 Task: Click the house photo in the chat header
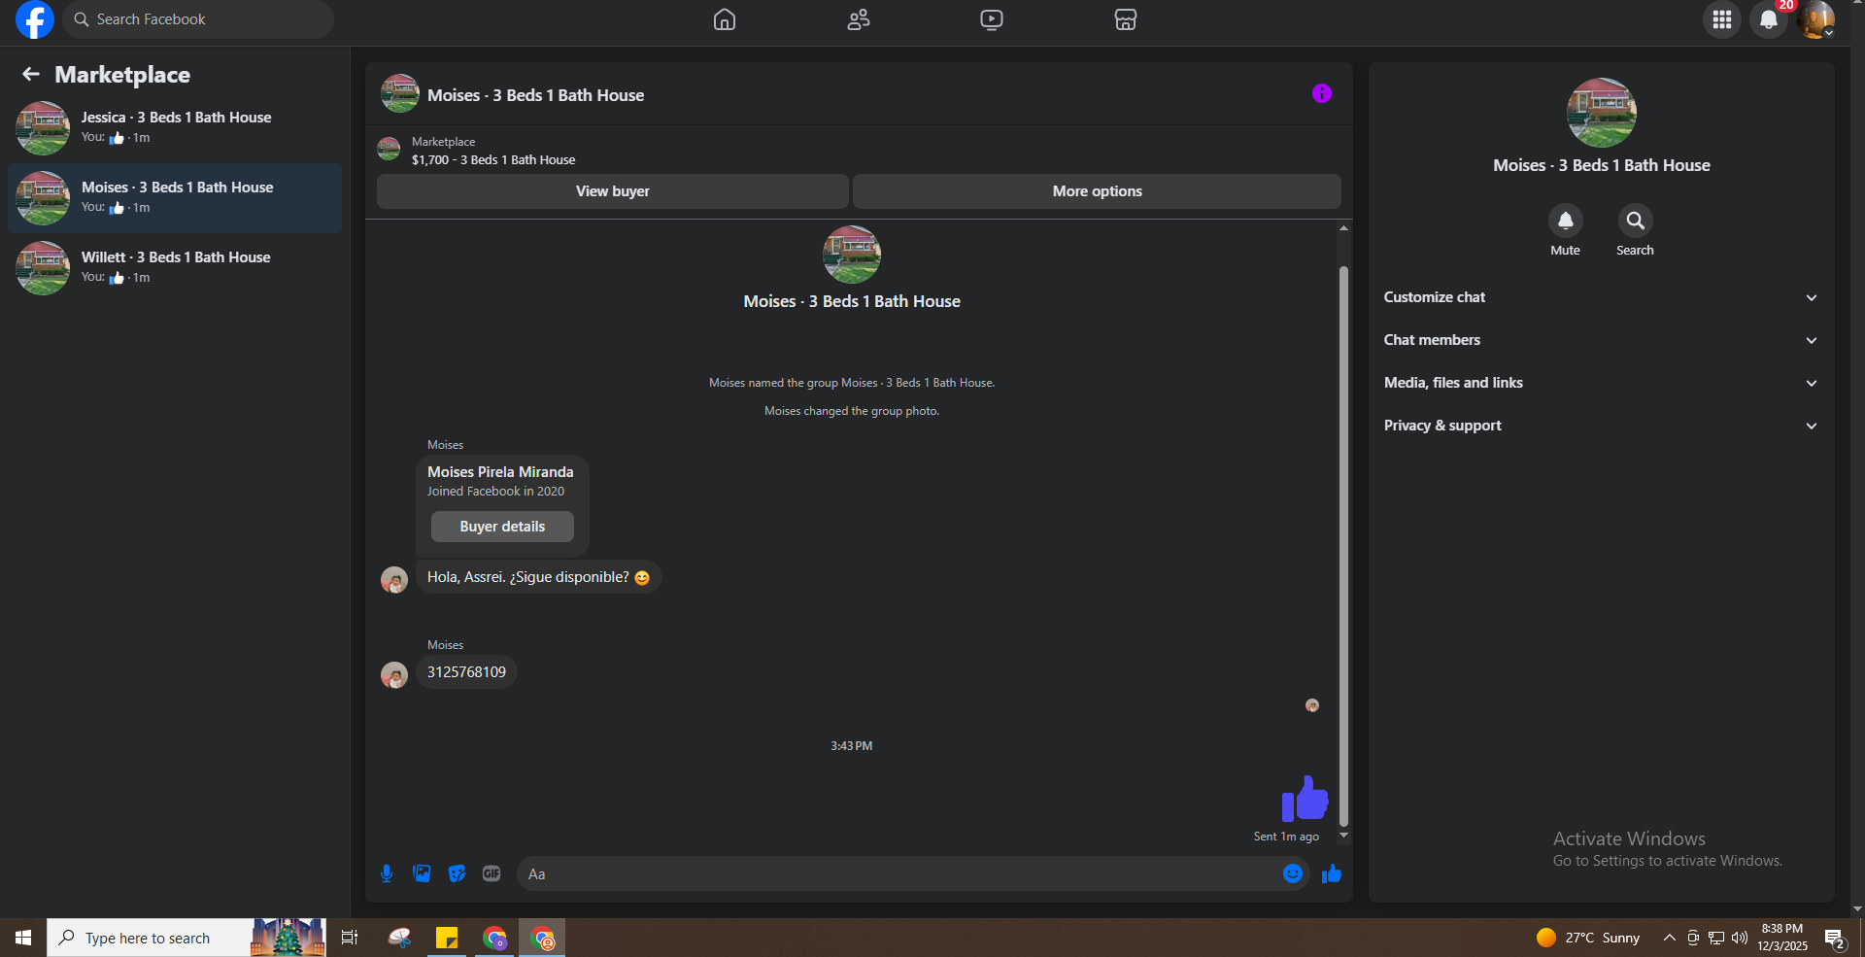coord(400,93)
